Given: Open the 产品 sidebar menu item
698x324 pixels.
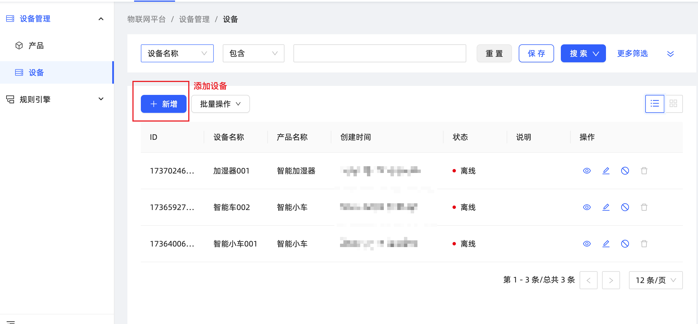Looking at the screenshot, I should [x=36, y=45].
